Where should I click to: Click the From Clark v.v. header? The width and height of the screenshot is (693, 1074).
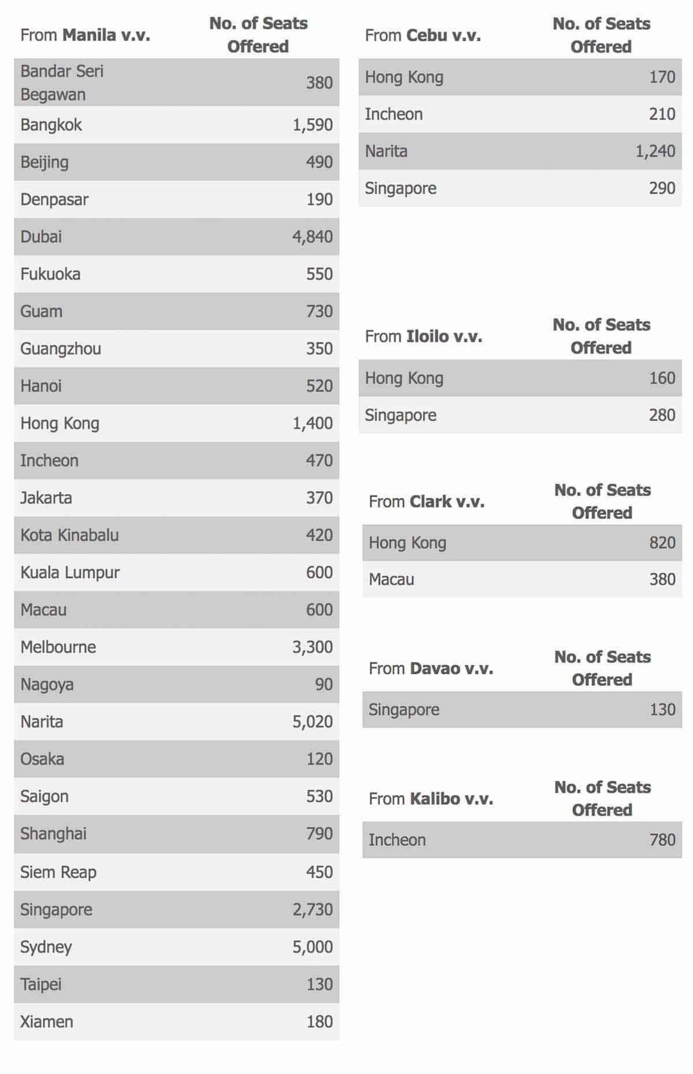(x=426, y=502)
